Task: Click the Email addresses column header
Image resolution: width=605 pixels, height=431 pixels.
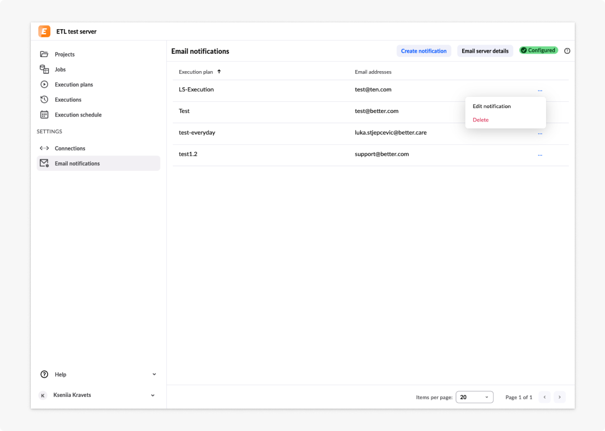Action: (x=373, y=72)
